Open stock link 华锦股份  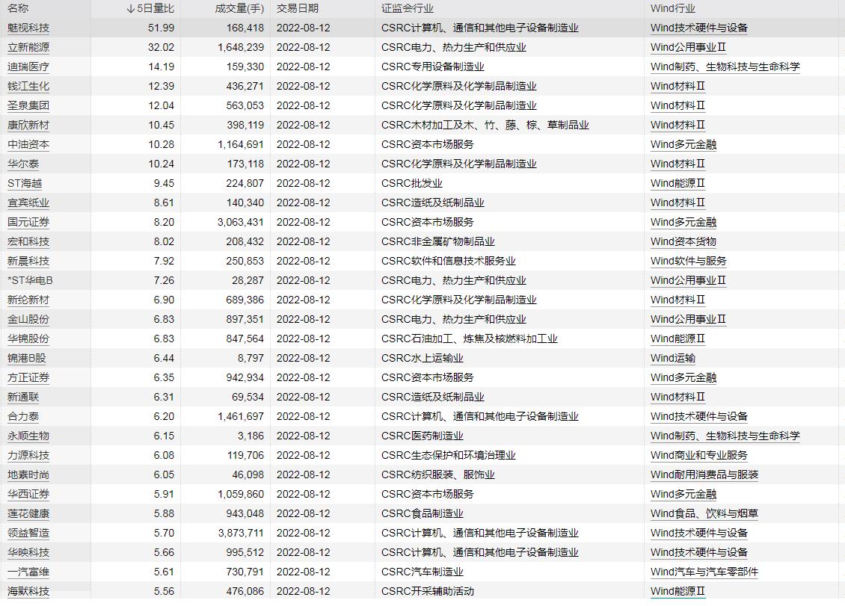[x=28, y=338]
